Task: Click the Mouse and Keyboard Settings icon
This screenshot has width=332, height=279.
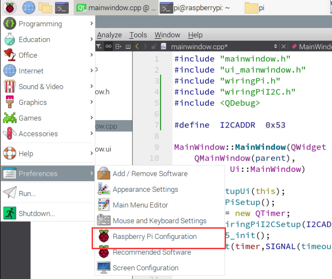Action: click(104, 220)
